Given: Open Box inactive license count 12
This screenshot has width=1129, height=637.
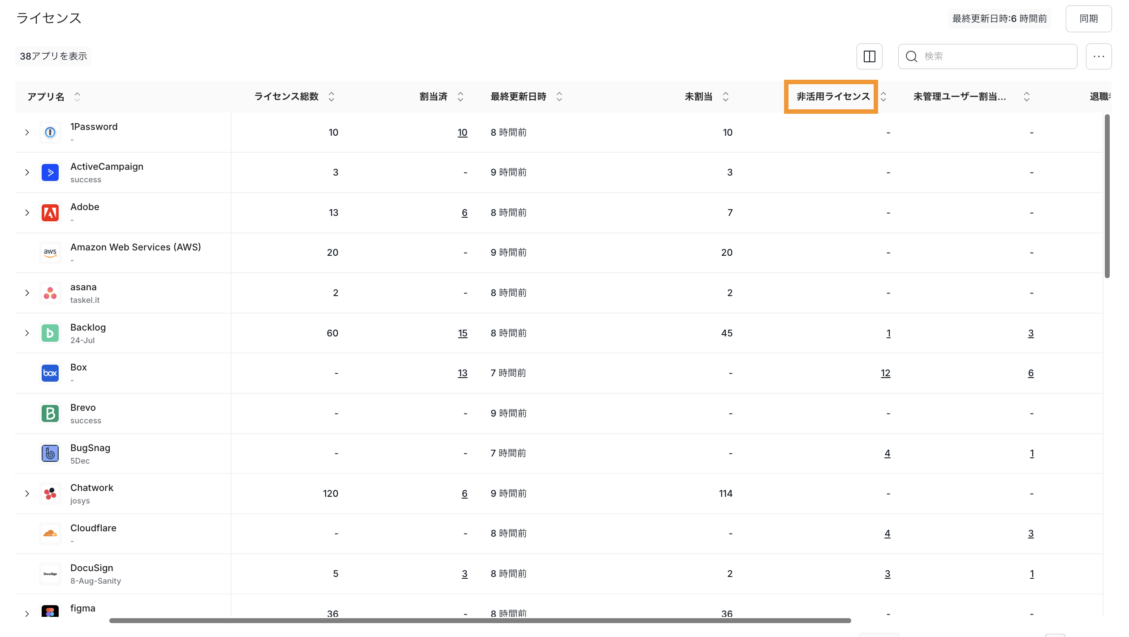Looking at the screenshot, I should [885, 373].
